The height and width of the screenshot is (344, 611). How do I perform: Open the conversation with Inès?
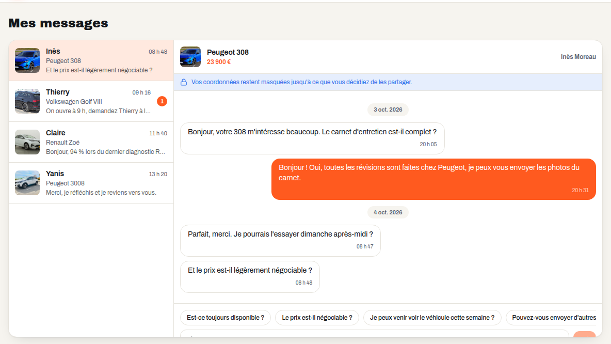pyautogui.click(x=91, y=60)
